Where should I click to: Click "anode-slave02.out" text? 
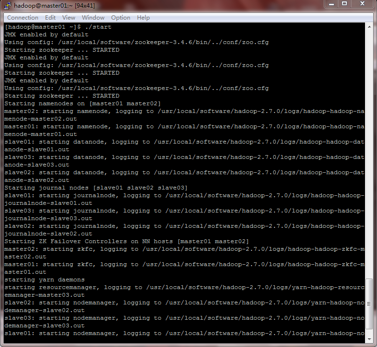point(37,180)
